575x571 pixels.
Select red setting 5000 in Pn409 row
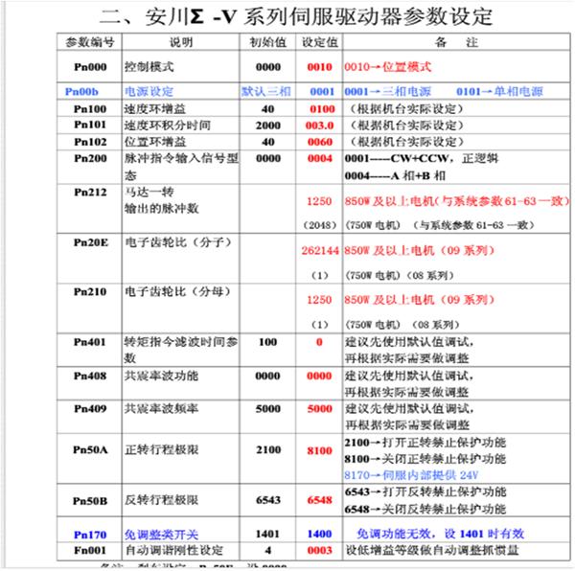319,409
